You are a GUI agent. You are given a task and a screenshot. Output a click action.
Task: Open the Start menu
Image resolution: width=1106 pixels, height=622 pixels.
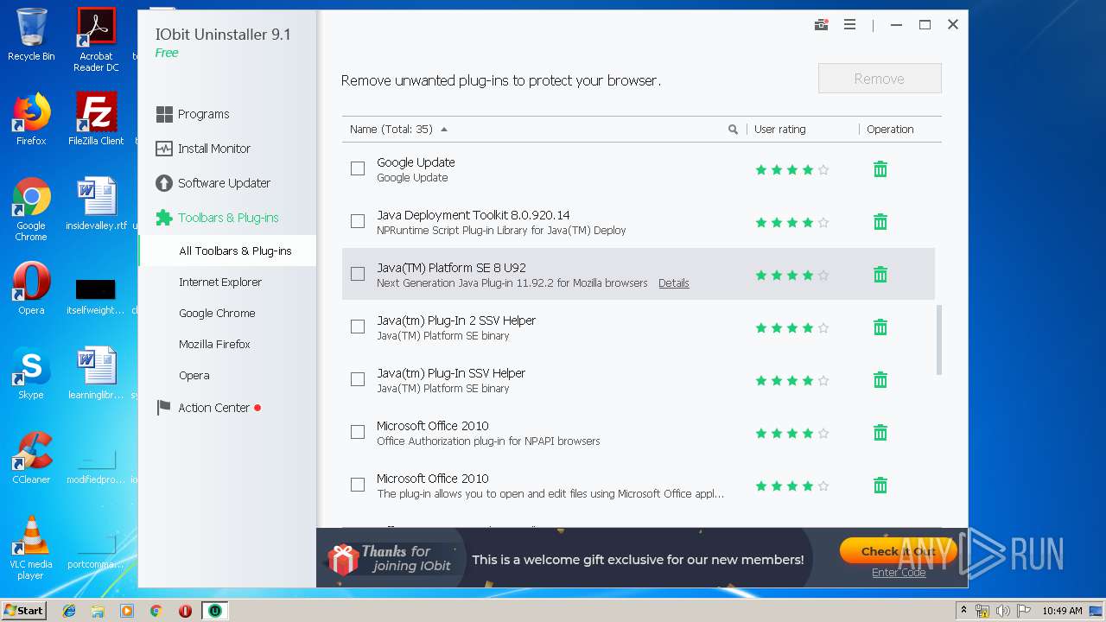point(24,611)
